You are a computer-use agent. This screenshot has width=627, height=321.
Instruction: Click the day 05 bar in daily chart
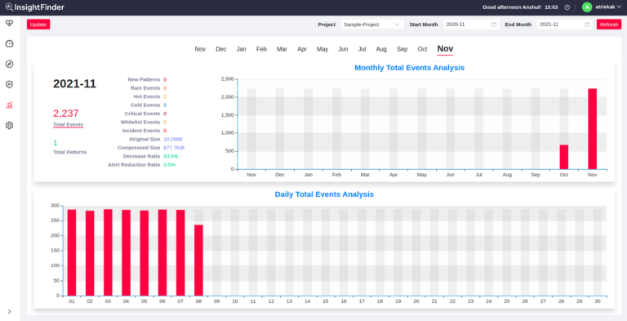coord(144,253)
